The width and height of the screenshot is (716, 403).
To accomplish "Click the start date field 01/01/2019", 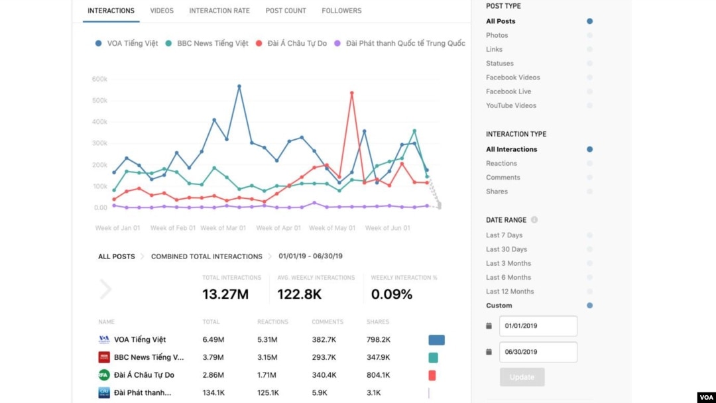I will point(538,326).
